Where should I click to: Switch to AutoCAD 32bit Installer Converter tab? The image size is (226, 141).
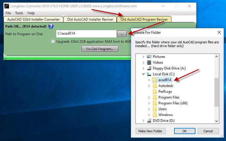click(33, 19)
